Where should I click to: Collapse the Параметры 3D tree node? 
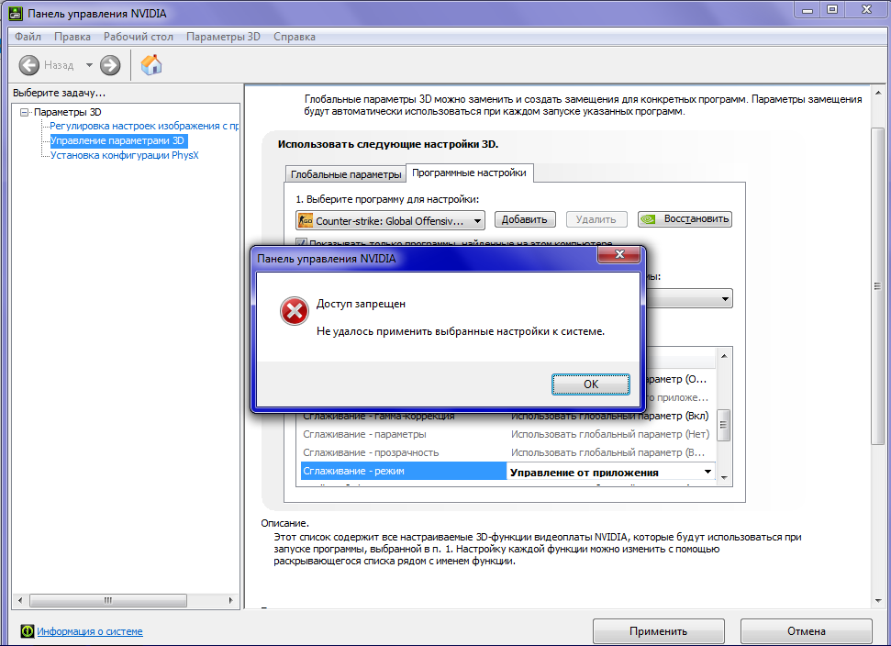click(x=24, y=112)
